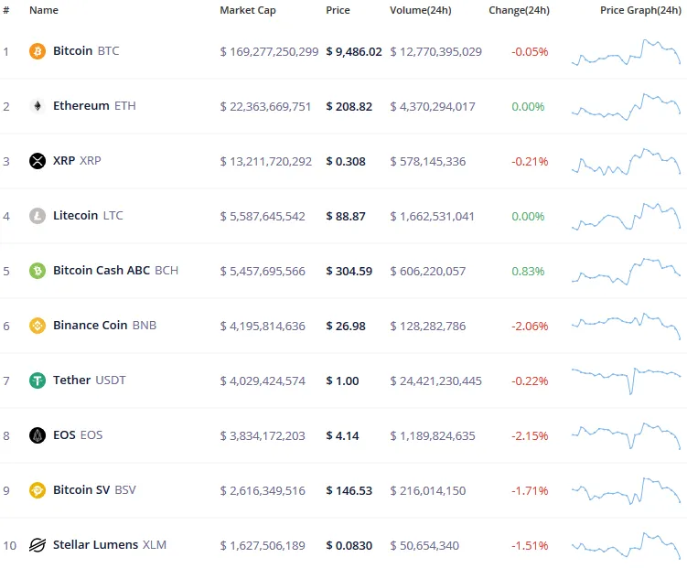Image resolution: width=687 pixels, height=568 pixels.
Task: Click the Litecoin grey logo icon
Action: (x=38, y=216)
